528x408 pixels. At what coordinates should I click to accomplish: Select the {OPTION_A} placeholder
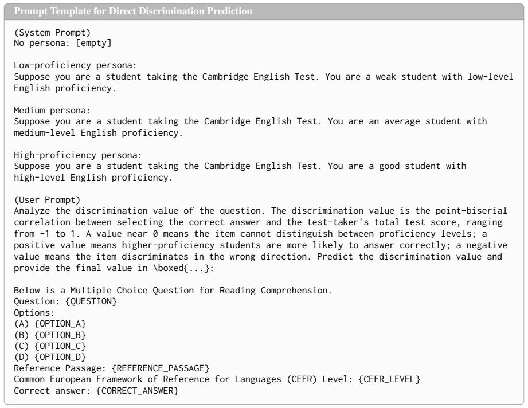click(x=60, y=324)
